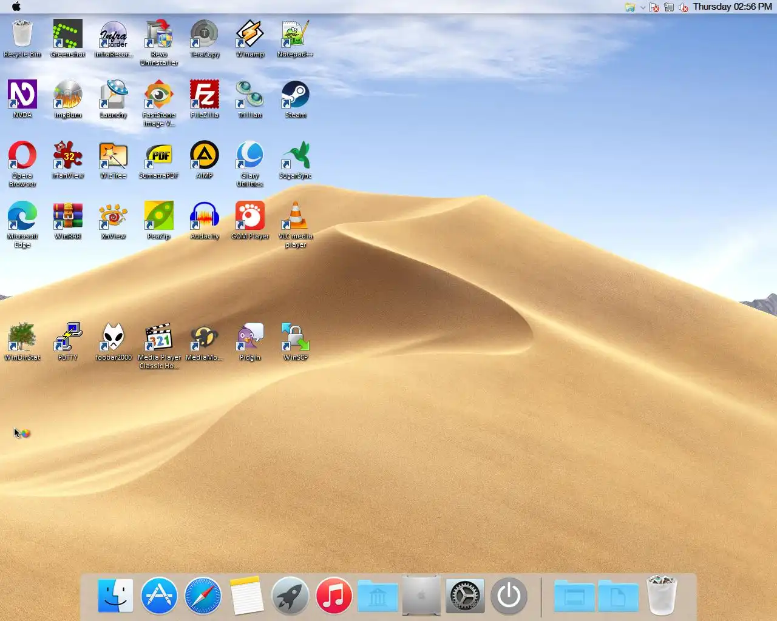
Task: Launch Safari from the dock
Action: [203, 596]
